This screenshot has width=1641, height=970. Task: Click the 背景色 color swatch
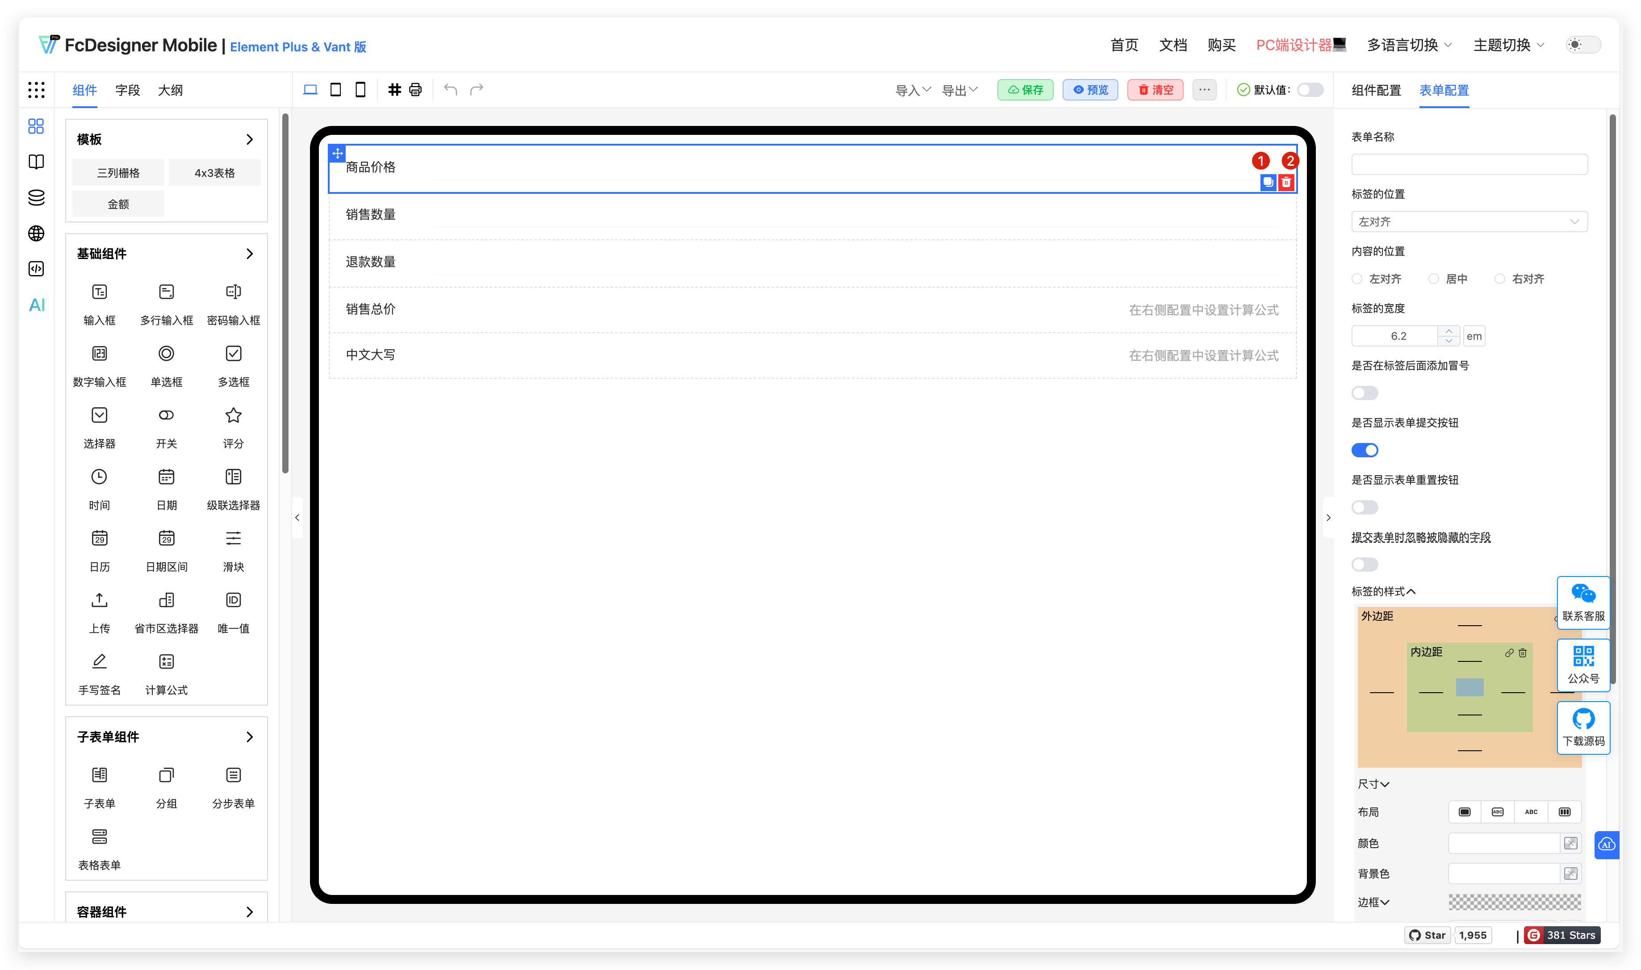(1571, 873)
